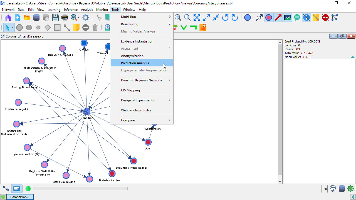Select Prediction Analysis from Tools menu
The image size is (356, 200).
click(142, 63)
